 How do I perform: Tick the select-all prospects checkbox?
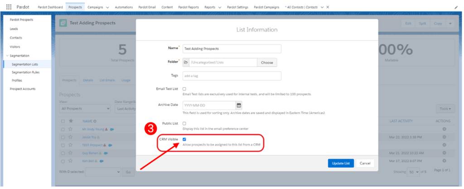pyautogui.click(x=63, y=121)
